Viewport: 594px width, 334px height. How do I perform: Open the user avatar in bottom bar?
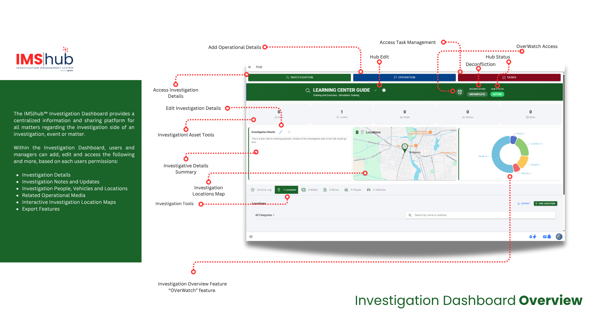pos(559,237)
